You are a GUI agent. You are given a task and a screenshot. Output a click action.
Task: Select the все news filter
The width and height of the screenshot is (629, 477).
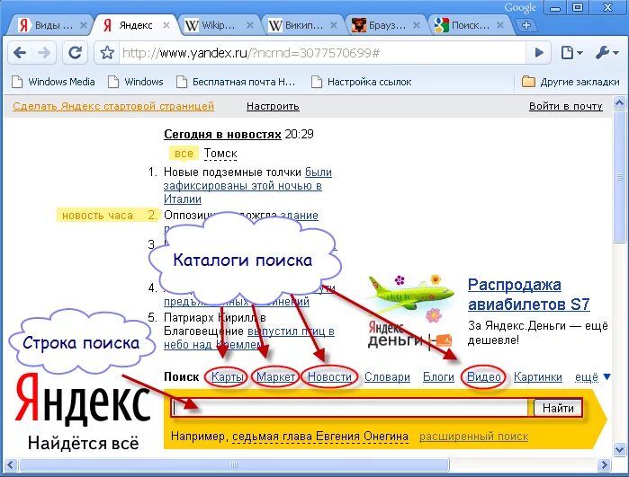pyautogui.click(x=184, y=154)
